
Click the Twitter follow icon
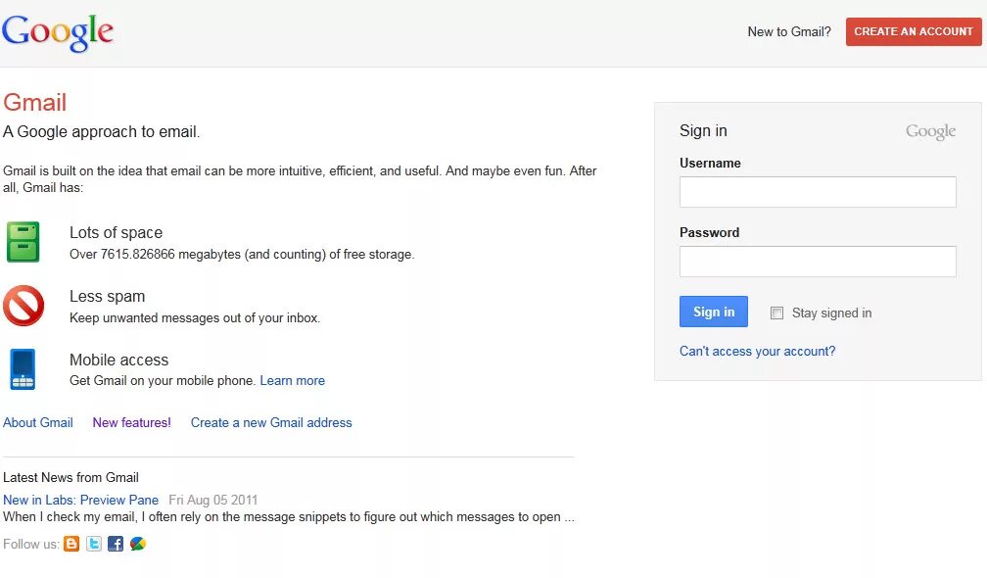coord(94,544)
